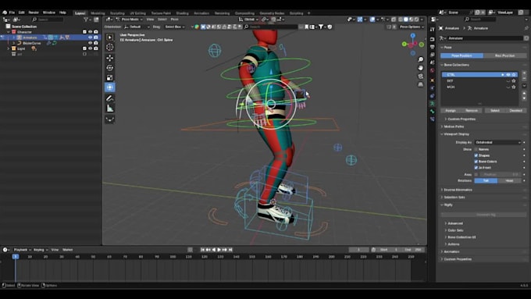
Task: Open Bone Constraints tab icon
Action: tap(433, 119)
